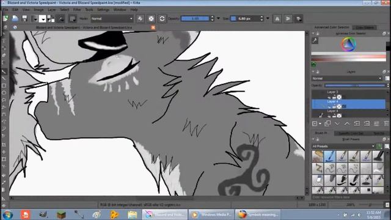Click the New document toolbar icon
This screenshot has width=391, height=220.
[5, 18]
